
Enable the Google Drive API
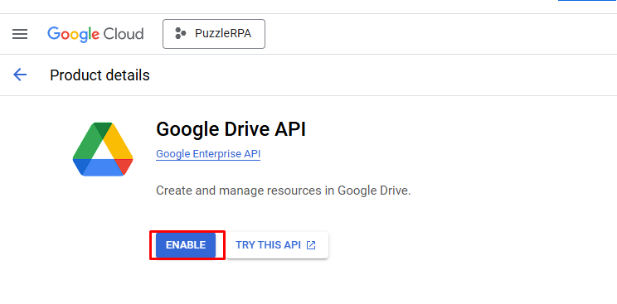(186, 245)
